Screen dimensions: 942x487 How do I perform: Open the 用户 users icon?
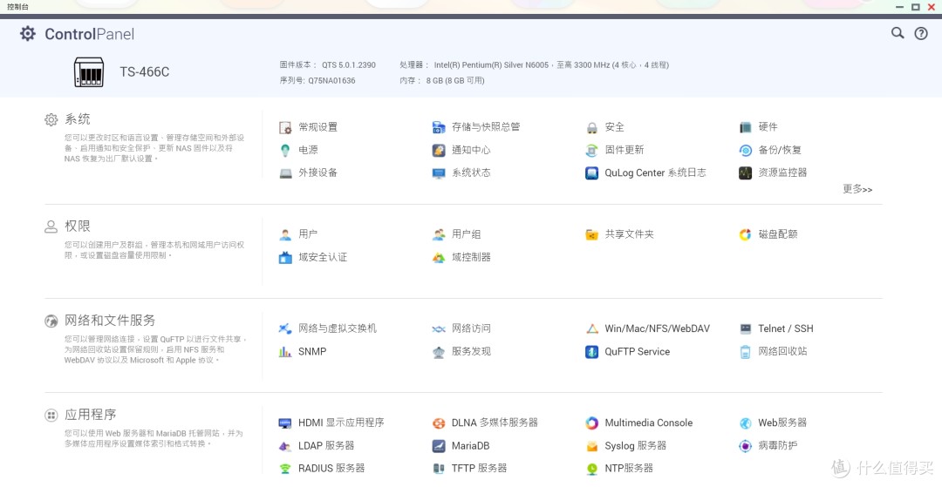click(x=285, y=234)
